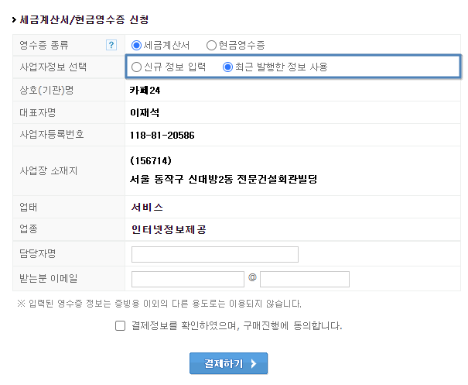This screenshot has width=468, height=385.
Task: Click the registration number 118-81-20586
Action: click(162, 136)
